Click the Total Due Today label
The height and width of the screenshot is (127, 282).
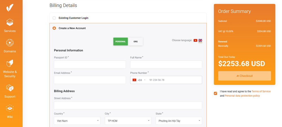227,57
